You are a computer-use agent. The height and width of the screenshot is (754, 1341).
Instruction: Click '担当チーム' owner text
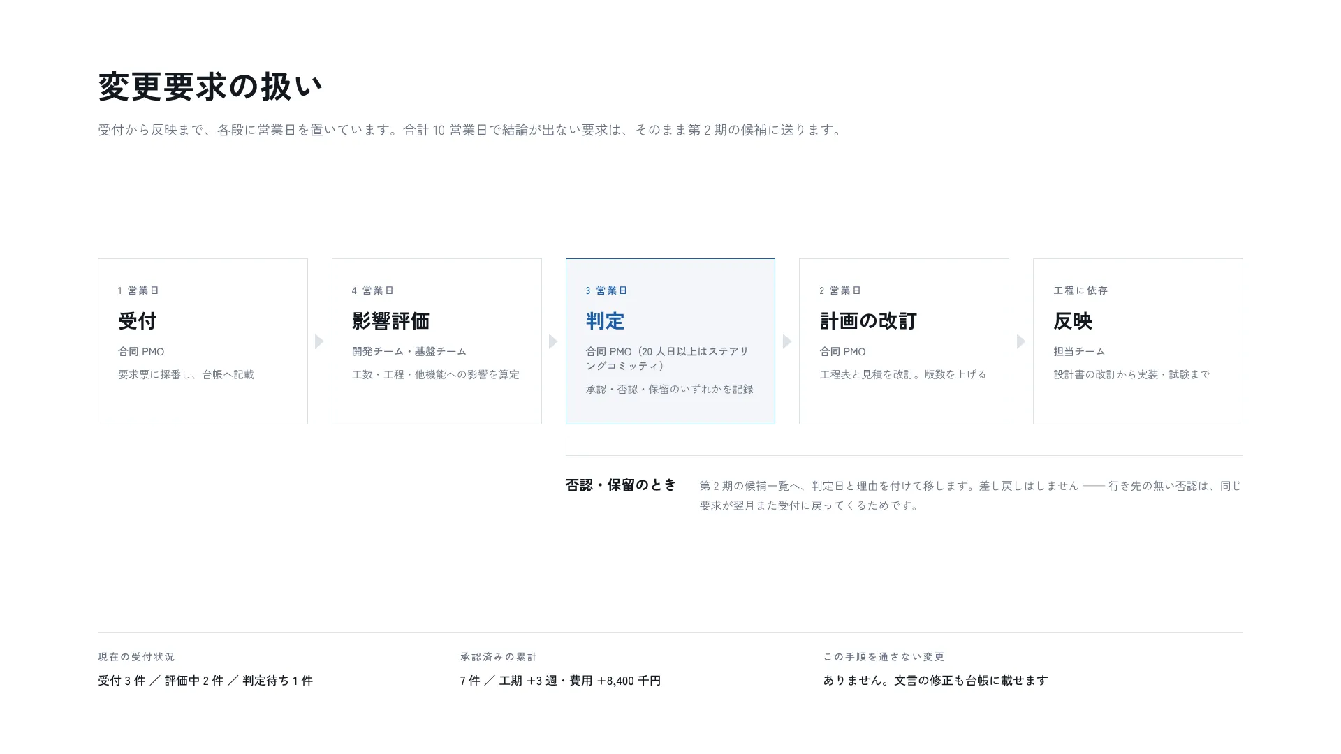[1079, 352]
